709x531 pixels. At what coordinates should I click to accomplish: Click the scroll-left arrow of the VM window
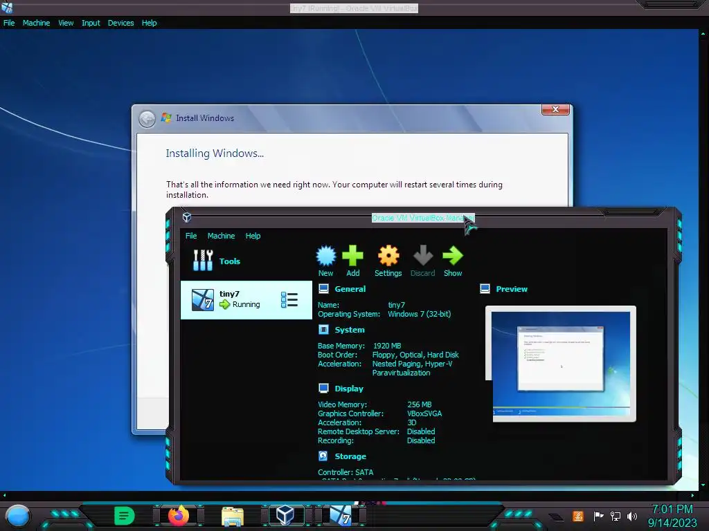tap(5, 495)
